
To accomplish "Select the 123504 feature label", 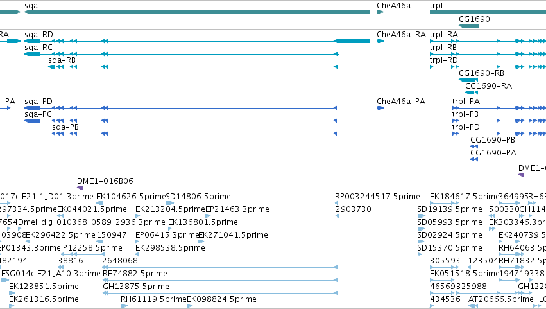I will pyautogui.click(x=483, y=261).
